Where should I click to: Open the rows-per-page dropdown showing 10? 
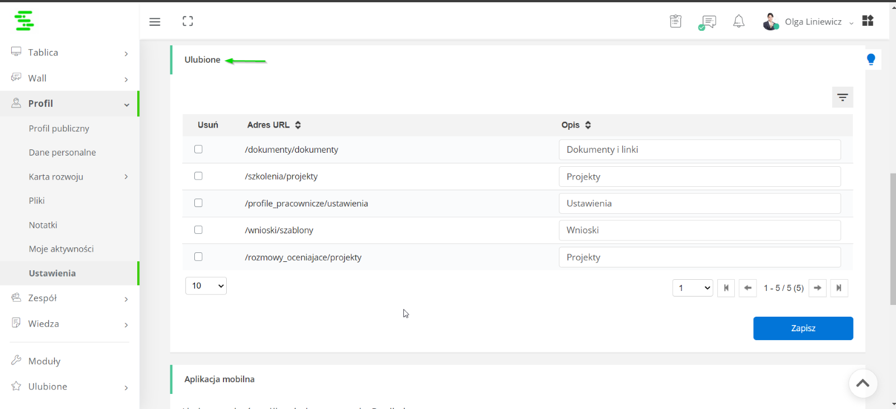point(206,285)
